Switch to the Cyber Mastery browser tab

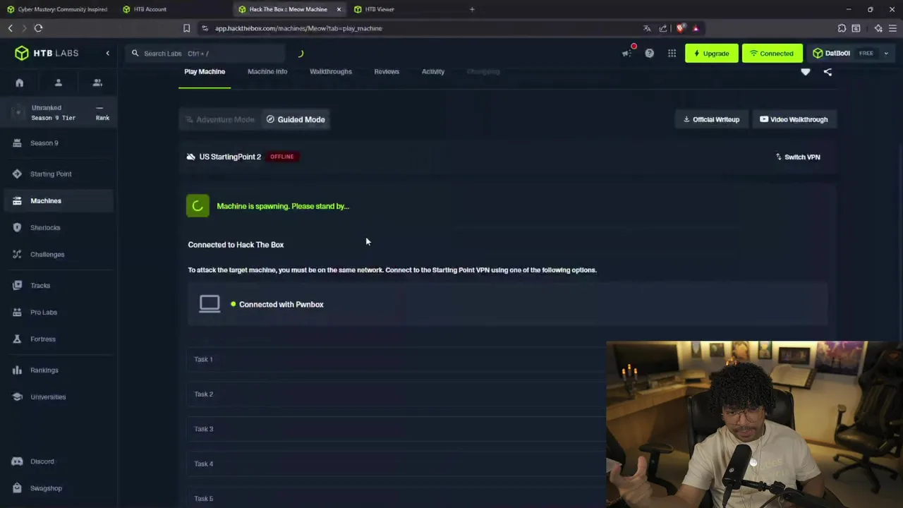[58, 9]
